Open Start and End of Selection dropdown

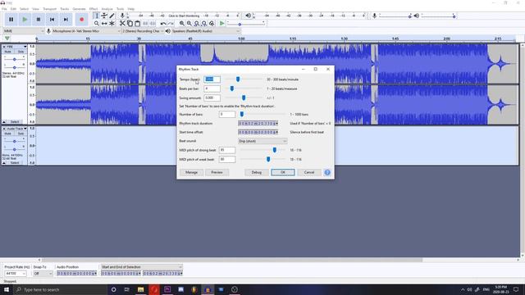142,267
